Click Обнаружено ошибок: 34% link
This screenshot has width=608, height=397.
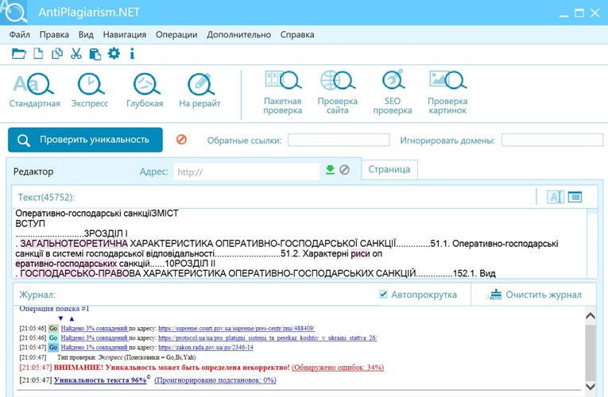tap(338, 367)
